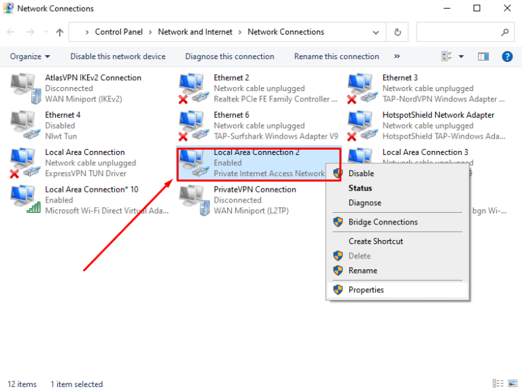522x391 pixels.
Task: Click the search box in Network Connections
Action: pyautogui.click(x=459, y=32)
